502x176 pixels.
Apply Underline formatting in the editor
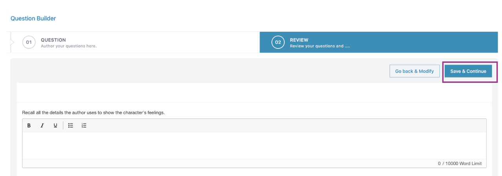55,126
